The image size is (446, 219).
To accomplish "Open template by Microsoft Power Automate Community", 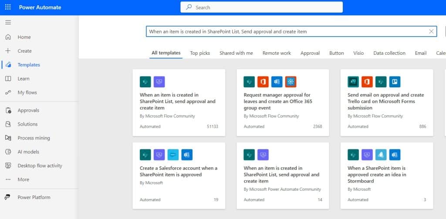I will pos(283,176).
